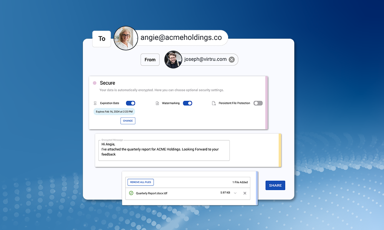Click the '5.97 KB' file size

pyautogui.click(x=225, y=192)
